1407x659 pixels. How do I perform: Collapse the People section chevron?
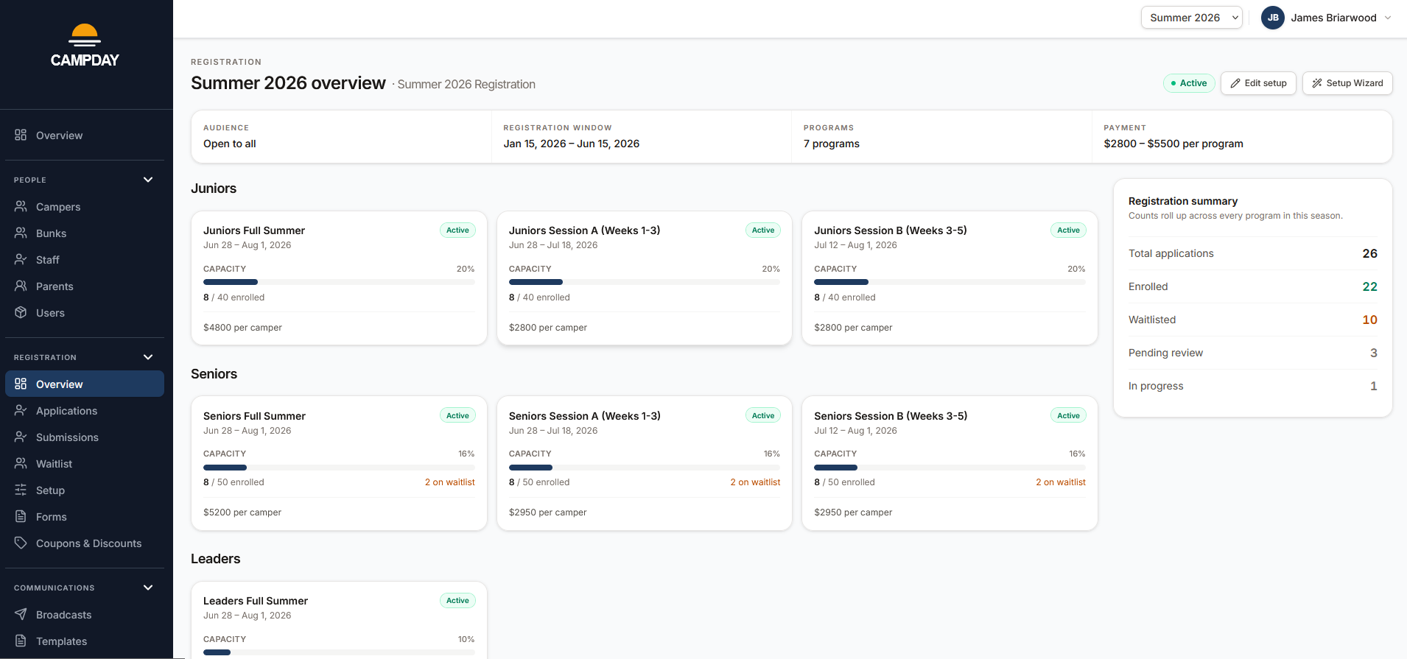click(x=148, y=180)
